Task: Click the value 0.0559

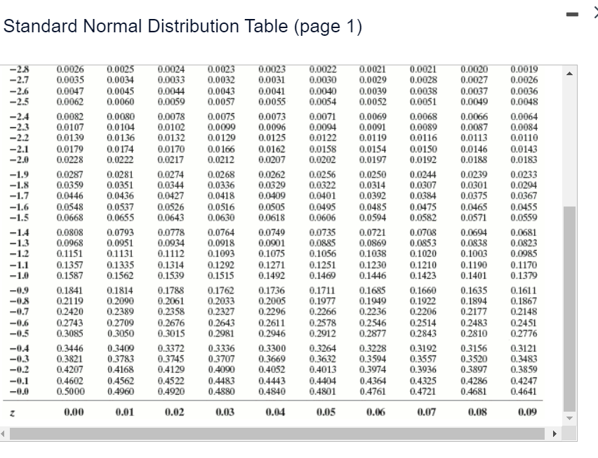Action: [x=524, y=218]
